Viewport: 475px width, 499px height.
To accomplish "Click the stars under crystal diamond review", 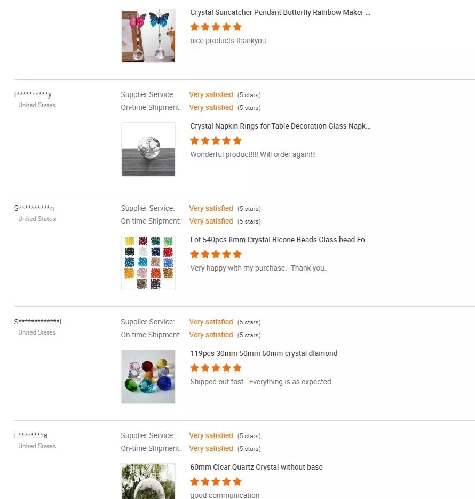I will (x=216, y=368).
